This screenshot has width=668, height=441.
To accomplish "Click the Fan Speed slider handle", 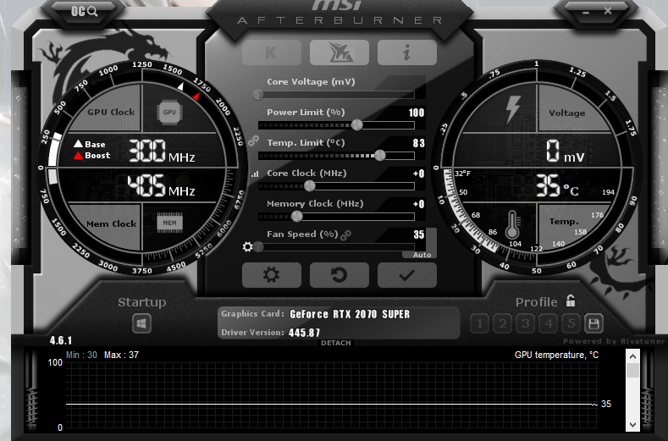I will pos(258,246).
